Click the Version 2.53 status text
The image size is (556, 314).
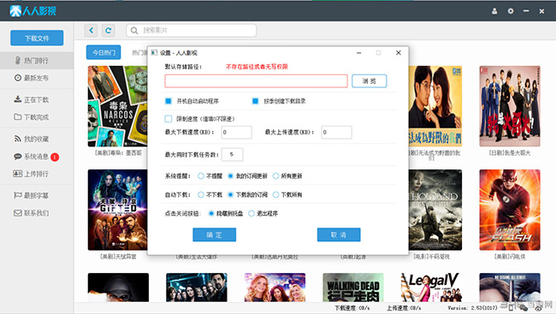[x=472, y=308]
